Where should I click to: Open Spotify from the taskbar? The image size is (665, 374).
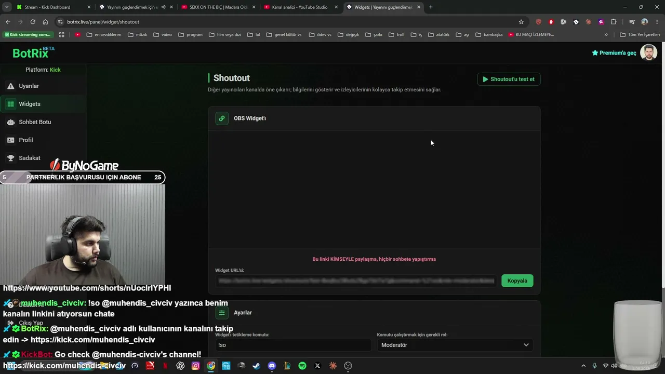pos(302,366)
